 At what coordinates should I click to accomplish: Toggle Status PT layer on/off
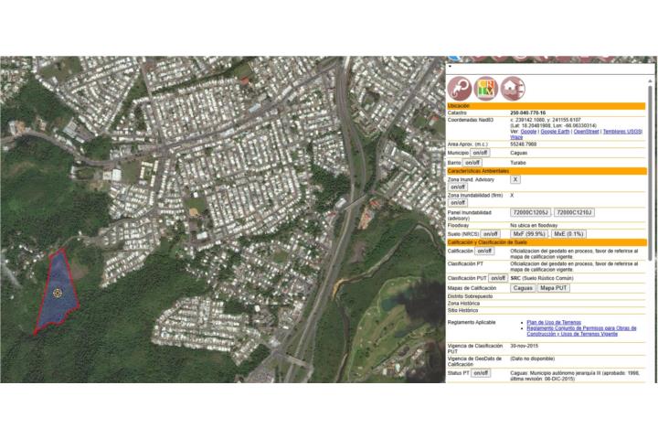coord(481,373)
